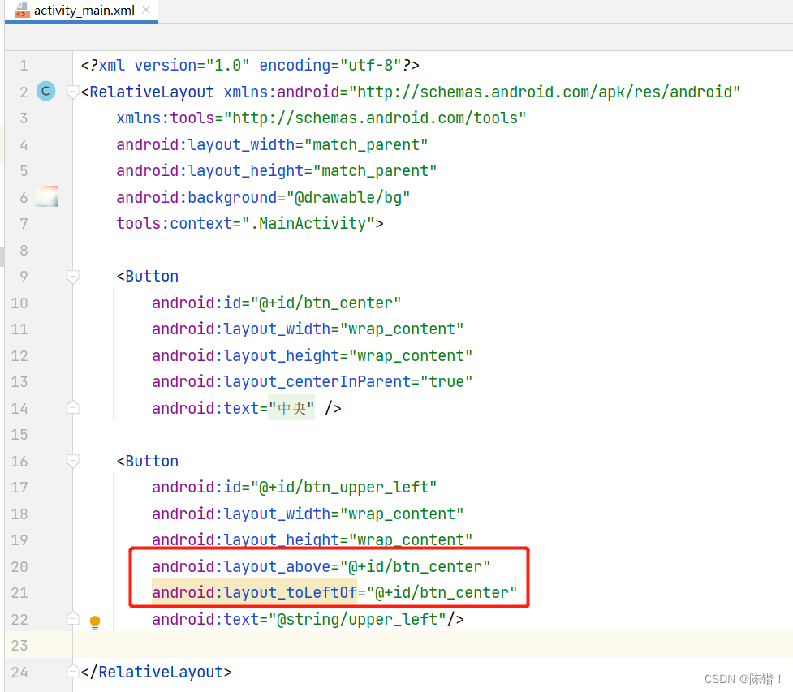Click the xmlns:tools attribute on line 3

coord(321,118)
